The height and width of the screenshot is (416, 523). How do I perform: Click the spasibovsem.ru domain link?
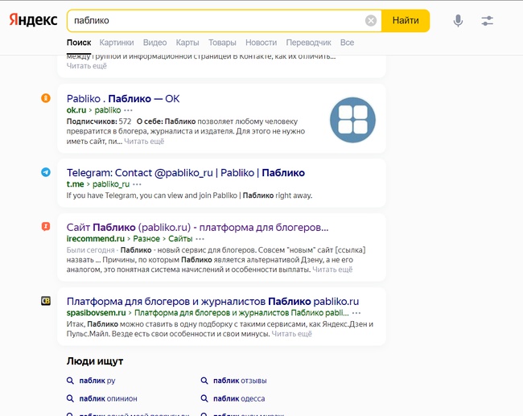point(96,313)
